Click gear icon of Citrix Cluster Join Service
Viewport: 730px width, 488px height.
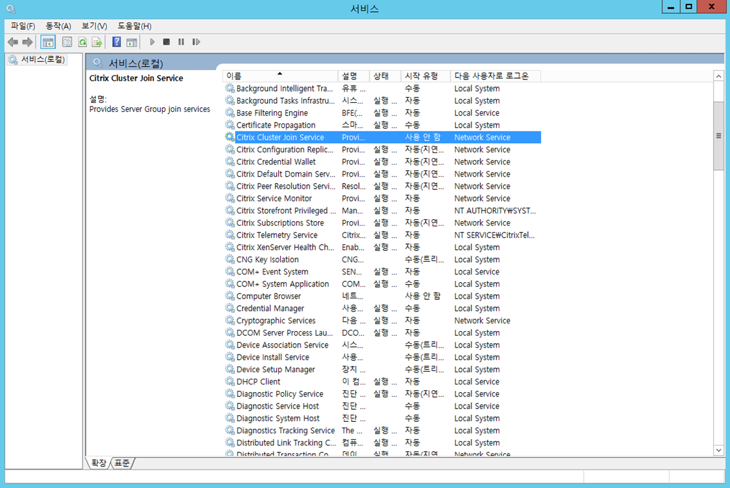229,137
